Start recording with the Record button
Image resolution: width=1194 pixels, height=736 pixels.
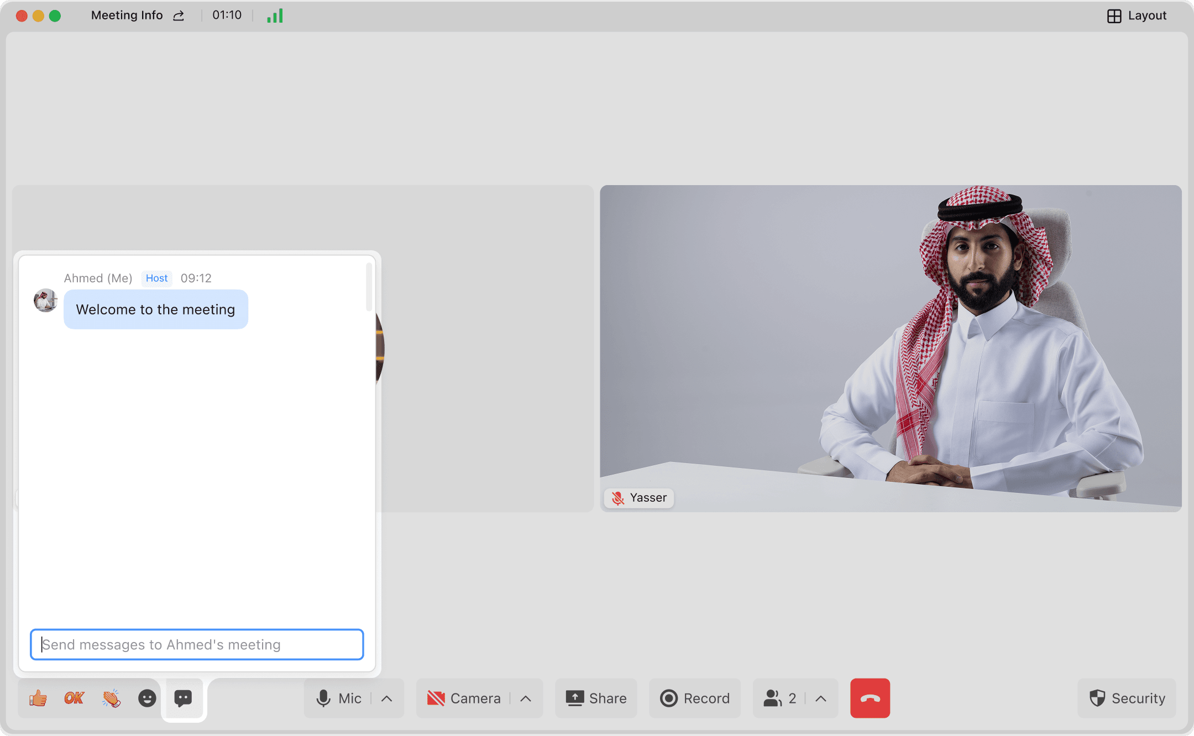(695, 698)
